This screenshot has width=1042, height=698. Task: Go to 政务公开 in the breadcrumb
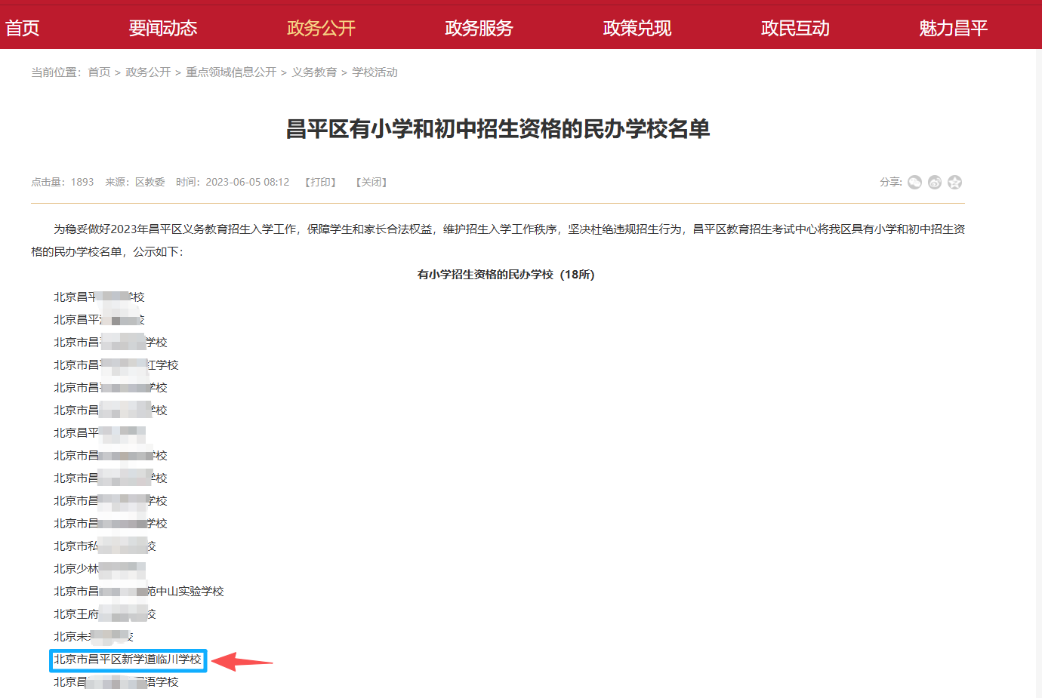[148, 72]
